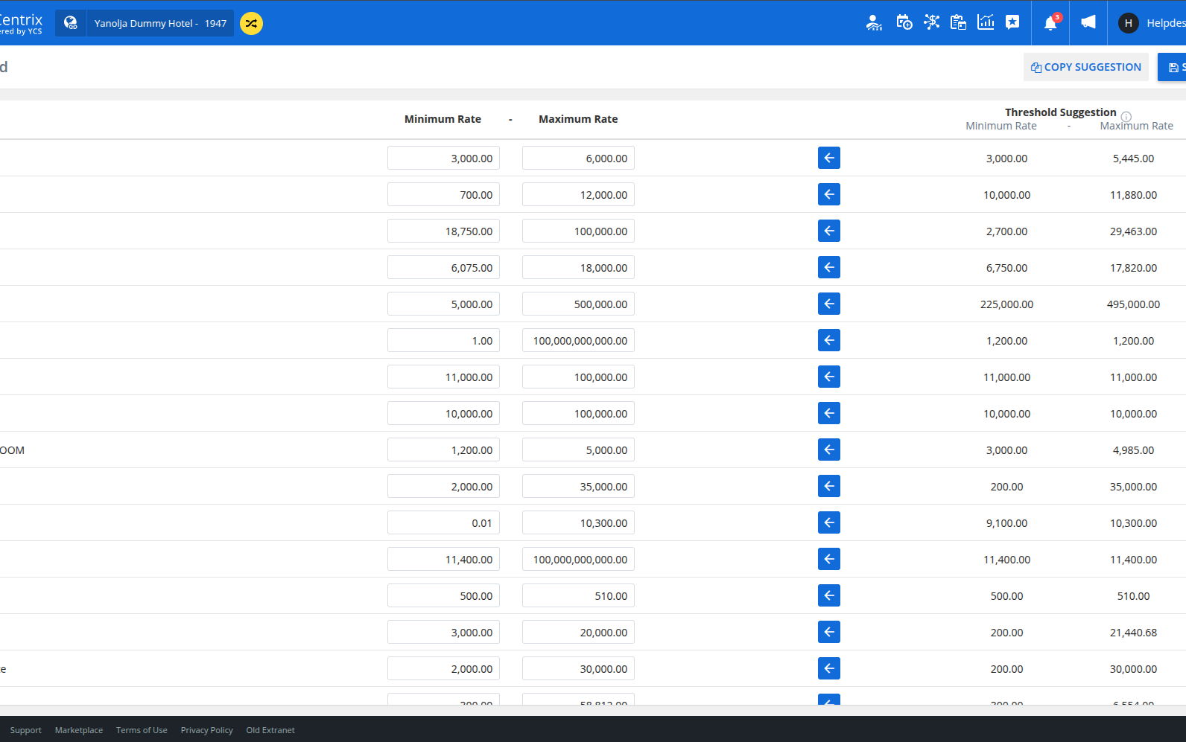This screenshot has height=742, width=1186.
Task: Click the bar chart analytics icon
Action: point(986,22)
